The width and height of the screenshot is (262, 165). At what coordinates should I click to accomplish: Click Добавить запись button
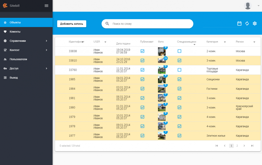pos(72,24)
